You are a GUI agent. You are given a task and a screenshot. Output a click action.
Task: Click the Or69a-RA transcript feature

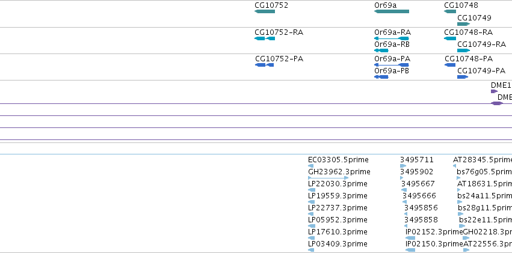(x=392, y=38)
